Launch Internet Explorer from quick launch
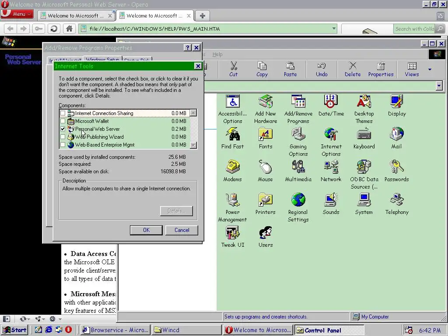448x336 pixels. (49, 330)
